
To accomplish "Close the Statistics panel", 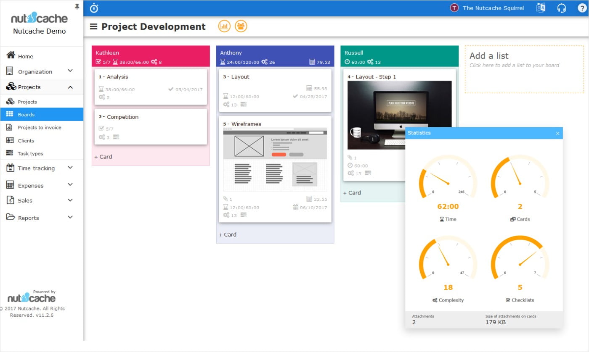I will [x=557, y=134].
